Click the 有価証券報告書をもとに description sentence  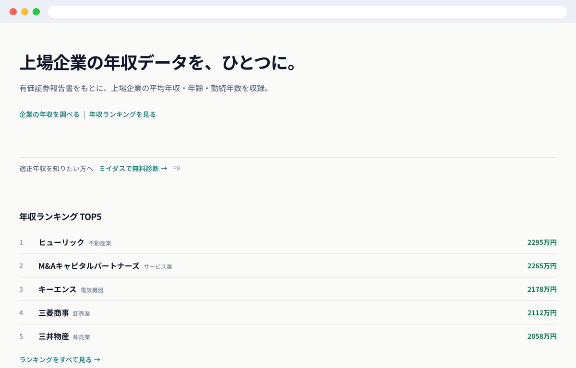[144, 89]
